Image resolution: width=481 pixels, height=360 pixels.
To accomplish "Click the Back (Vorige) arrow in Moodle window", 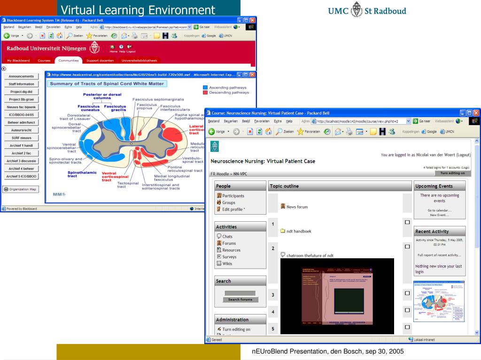I will coord(211,132).
